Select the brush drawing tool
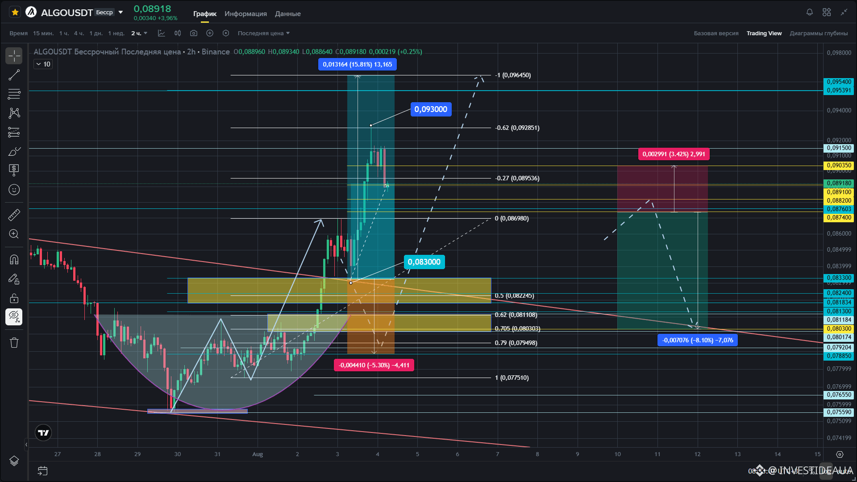This screenshot has height=482, width=857. click(14, 151)
